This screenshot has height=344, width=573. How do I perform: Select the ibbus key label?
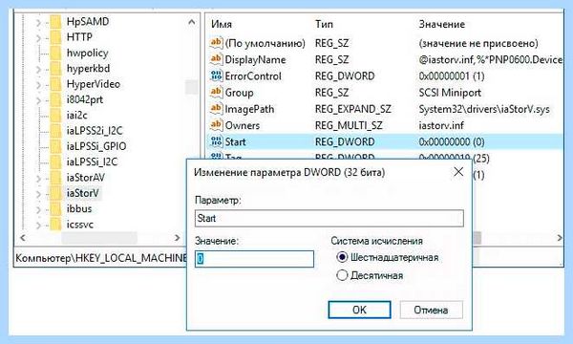click(79, 208)
